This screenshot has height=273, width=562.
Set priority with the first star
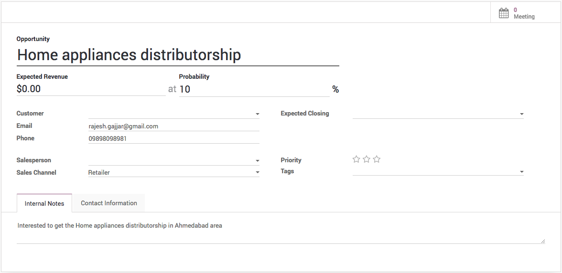point(356,159)
